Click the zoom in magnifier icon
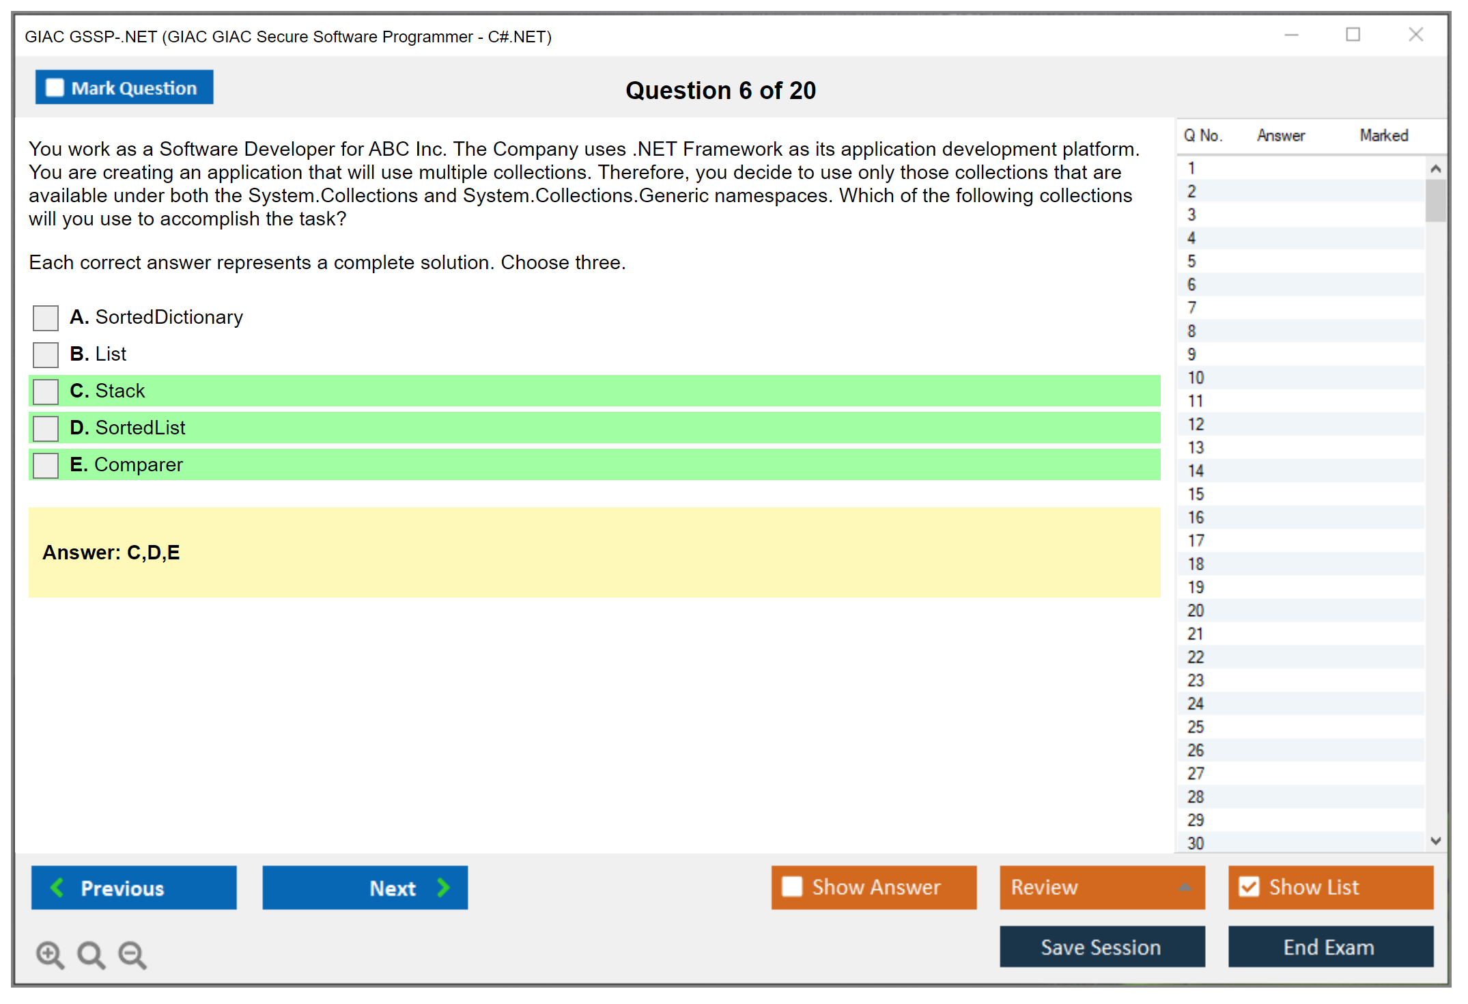Screen dimensions: 1468x1004 tap(49, 953)
